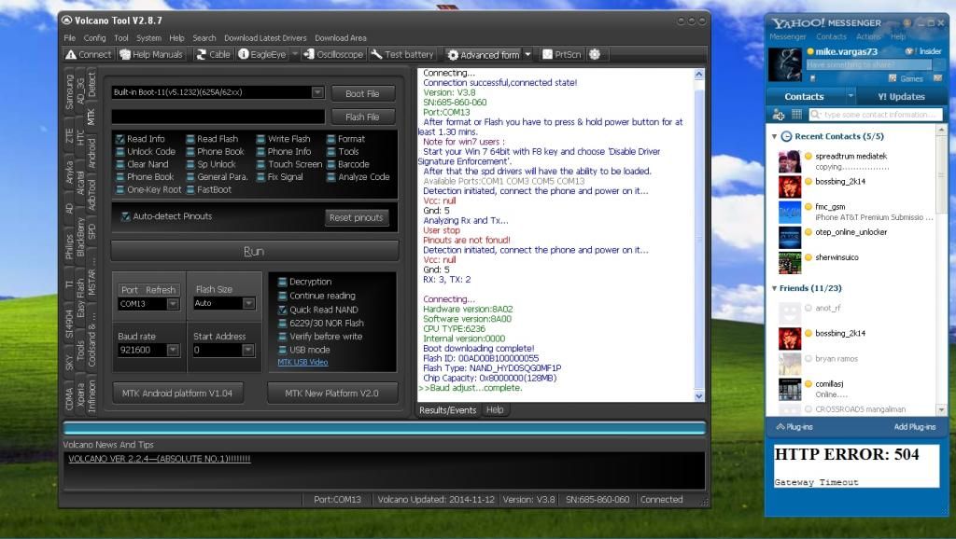
Task: Click the Reset pinouts button
Action: click(x=356, y=217)
